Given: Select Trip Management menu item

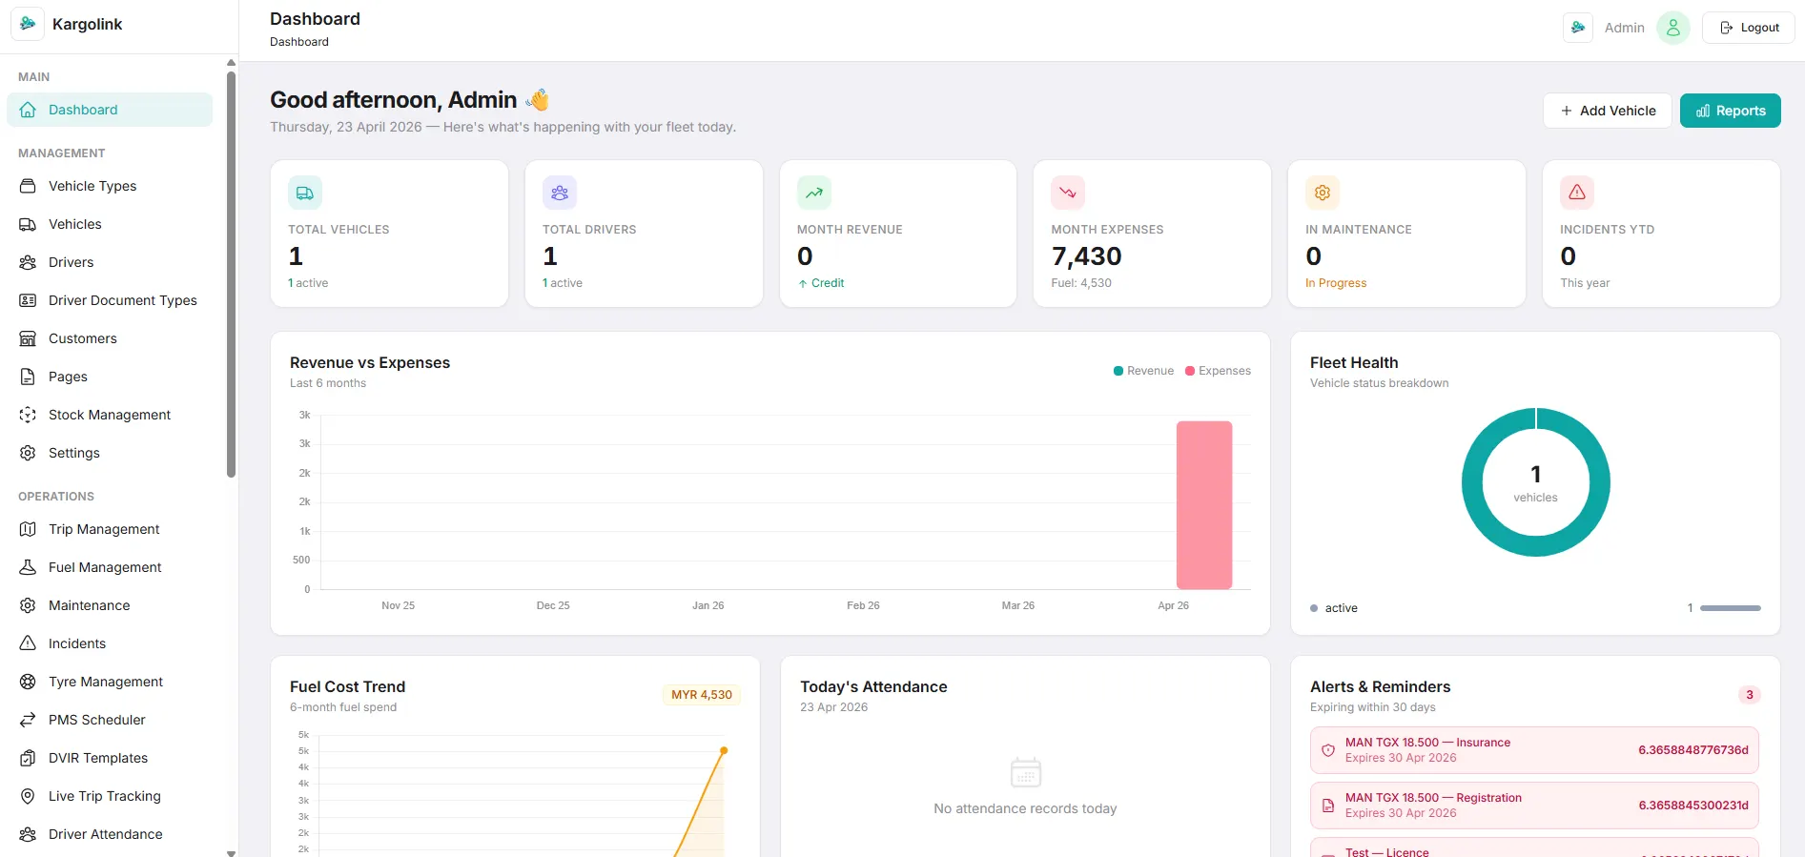Looking at the screenshot, I should click(x=110, y=529).
